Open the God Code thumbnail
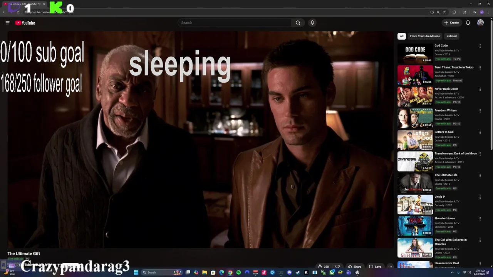The width and height of the screenshot is (493, 277). point(415,53)
